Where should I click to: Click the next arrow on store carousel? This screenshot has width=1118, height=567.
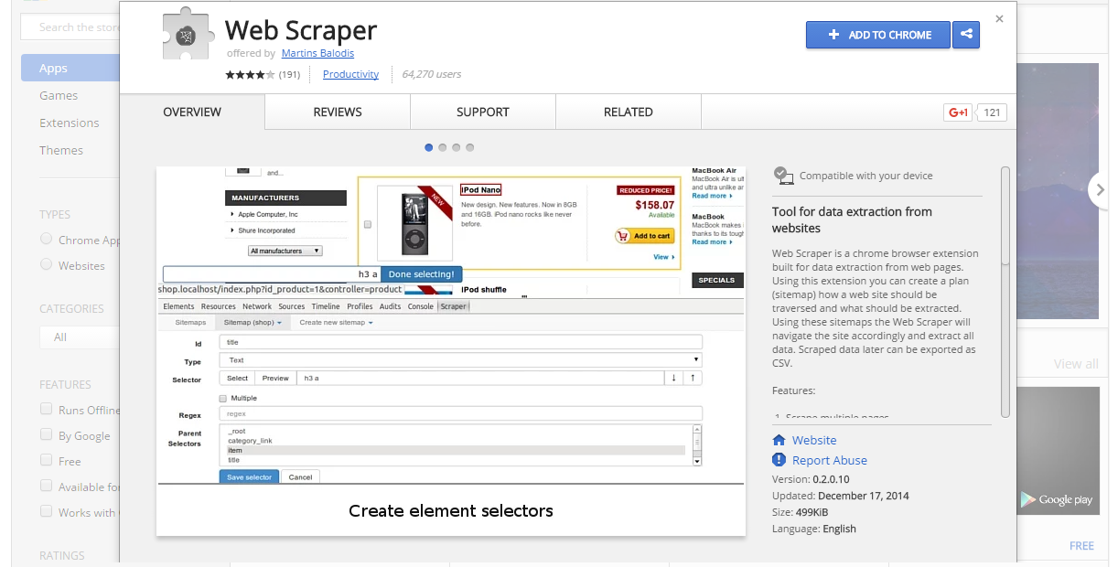click(x=1099, y=190)
